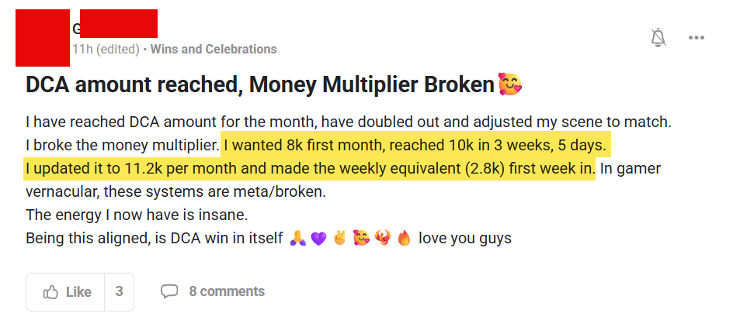Click the phoenix bird emoji
This screenshot has height=327, width=747.
[382, 239]
